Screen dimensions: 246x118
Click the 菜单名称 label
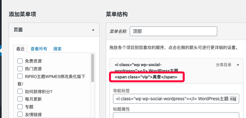tap(118, 31)
